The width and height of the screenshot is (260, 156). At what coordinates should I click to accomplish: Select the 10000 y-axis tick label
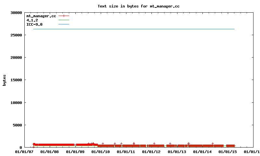[16, 103]
